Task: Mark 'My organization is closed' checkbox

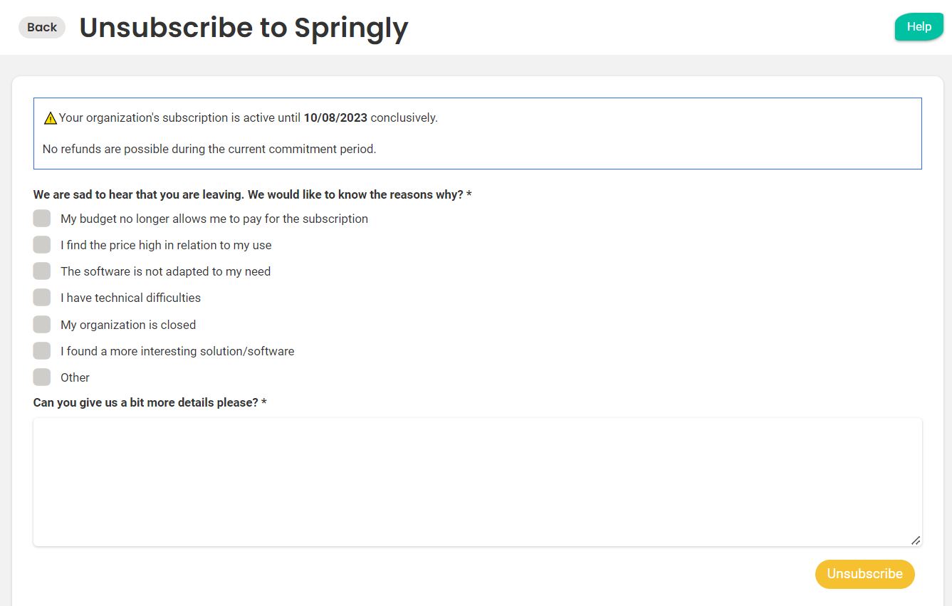Action: tap(42, 325)
